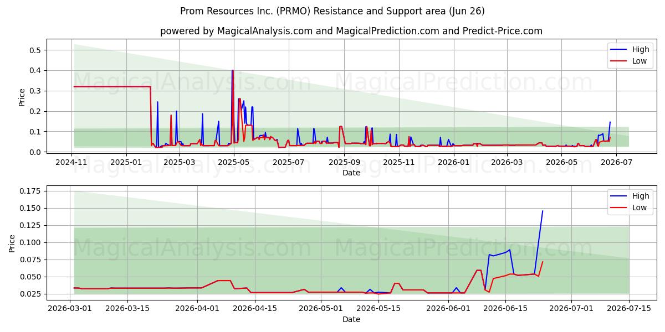
Task: Click the 0.4 price spike near 2025-05
Action: [x=233, y=71]
